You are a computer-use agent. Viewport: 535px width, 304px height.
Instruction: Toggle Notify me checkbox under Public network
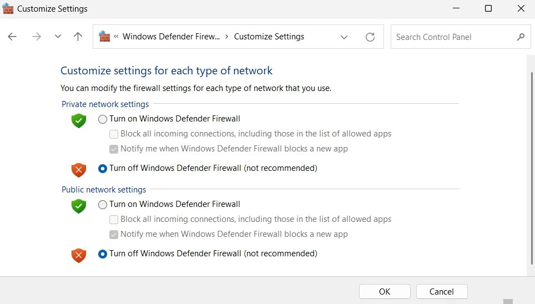114,235
